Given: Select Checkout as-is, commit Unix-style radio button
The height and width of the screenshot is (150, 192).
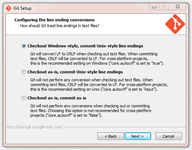Looking at the screenshot, I should pos(24,72).
